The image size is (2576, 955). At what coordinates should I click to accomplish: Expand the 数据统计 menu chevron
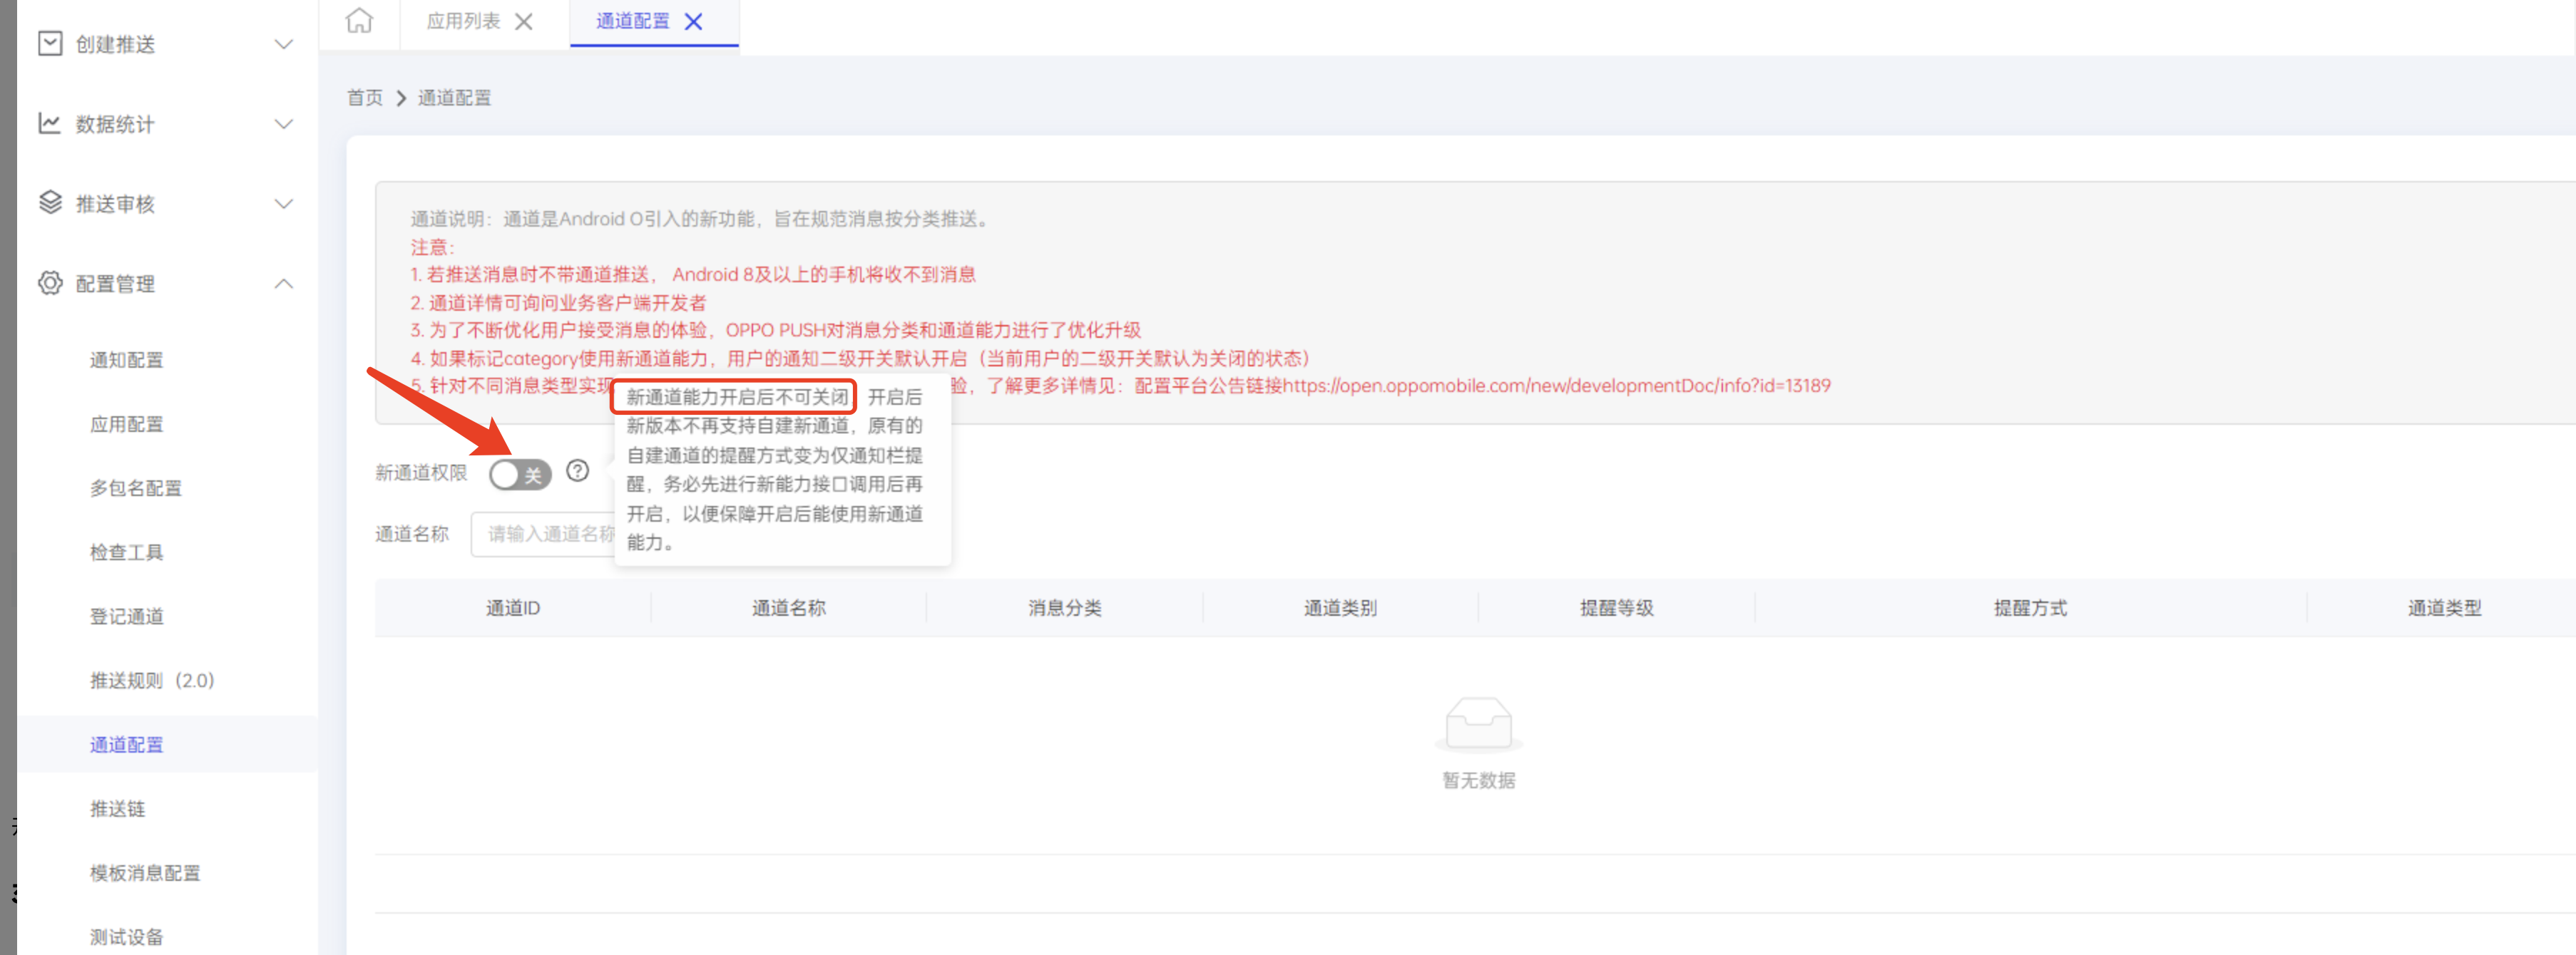(284, 124)
